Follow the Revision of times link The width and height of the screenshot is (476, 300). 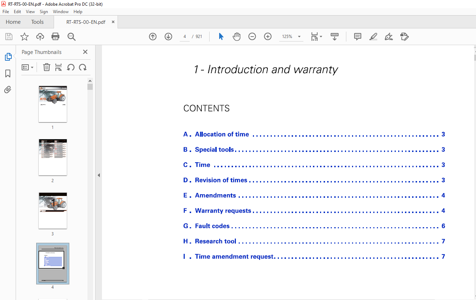[x=314, y=180]
